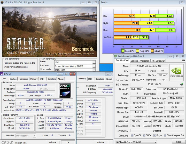Viewport: 186px width, 144px height.
Task: Click the OK button in CPU-Z
Action: click(68, 142)
